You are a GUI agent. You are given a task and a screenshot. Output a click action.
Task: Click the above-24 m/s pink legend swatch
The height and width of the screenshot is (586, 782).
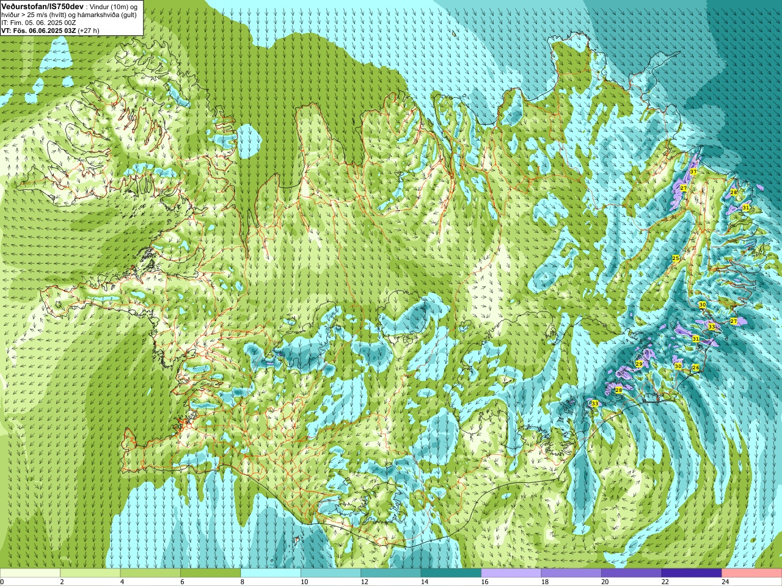[x=752, y=573]
